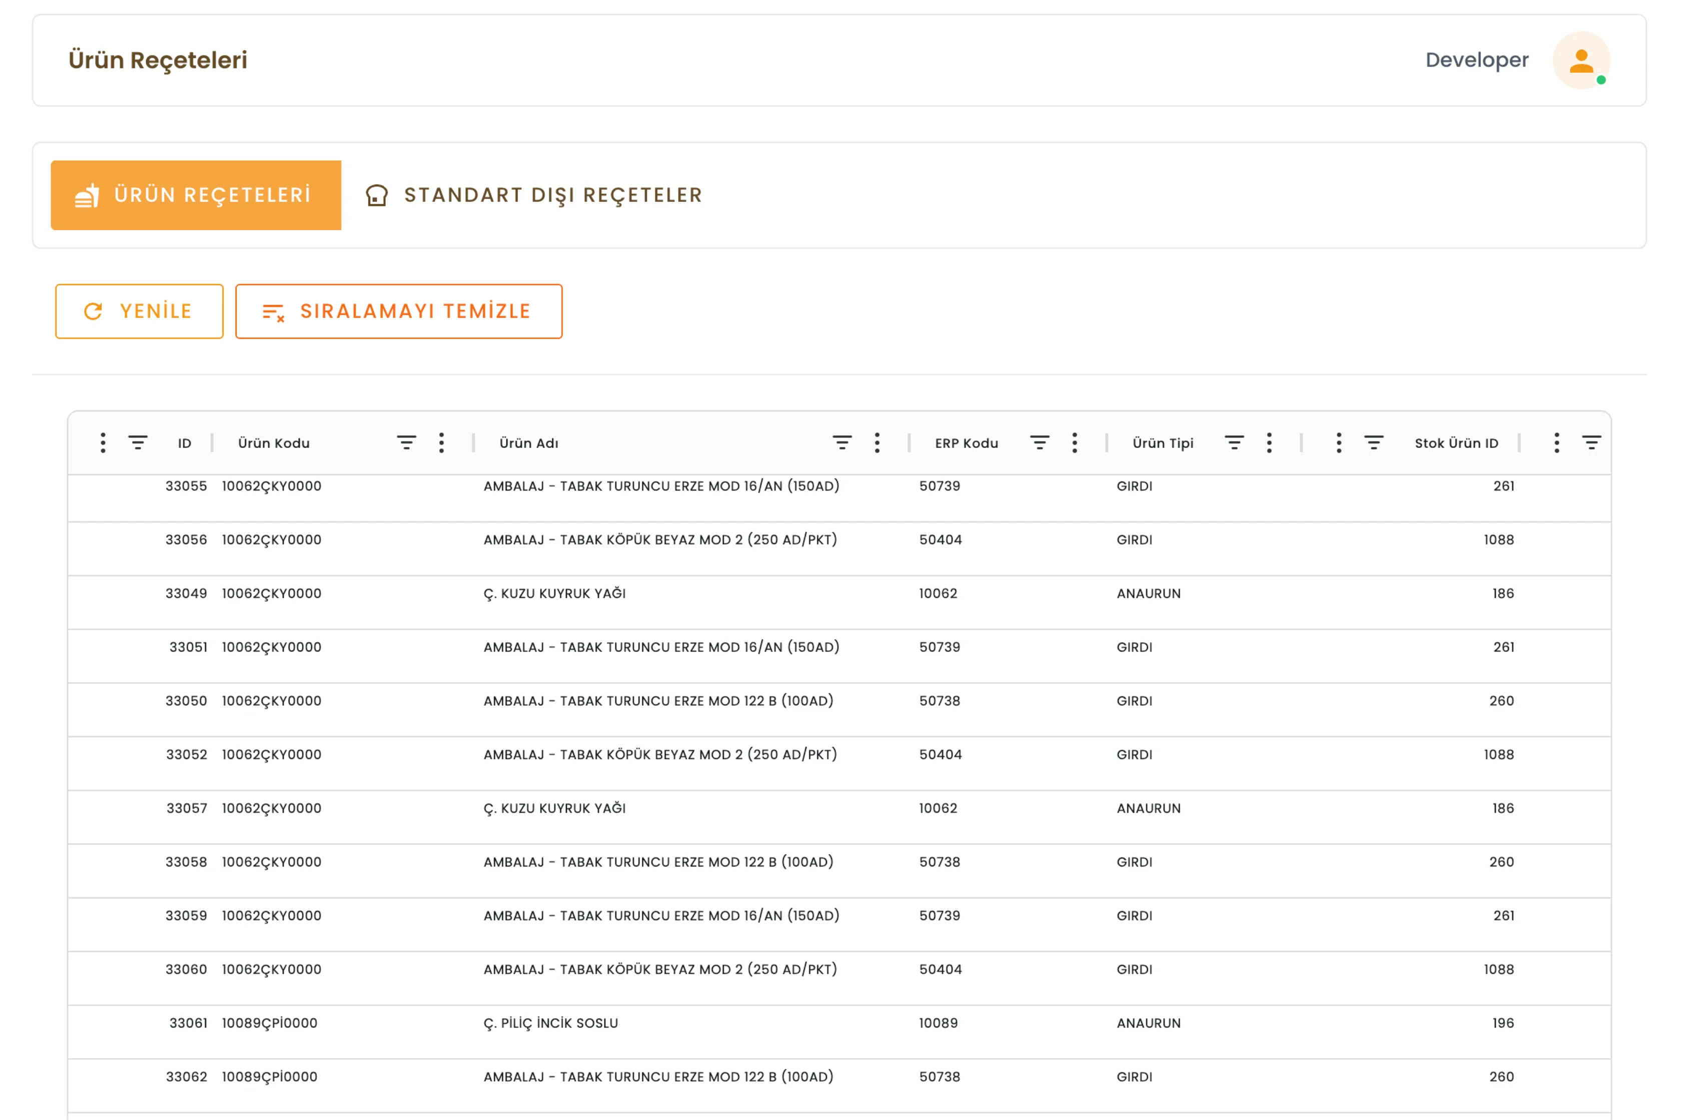Viewport: 1682px width, 1120px height.
Task: Sort by the Ürün Adı column header
Action: click(x=529, y=443)
